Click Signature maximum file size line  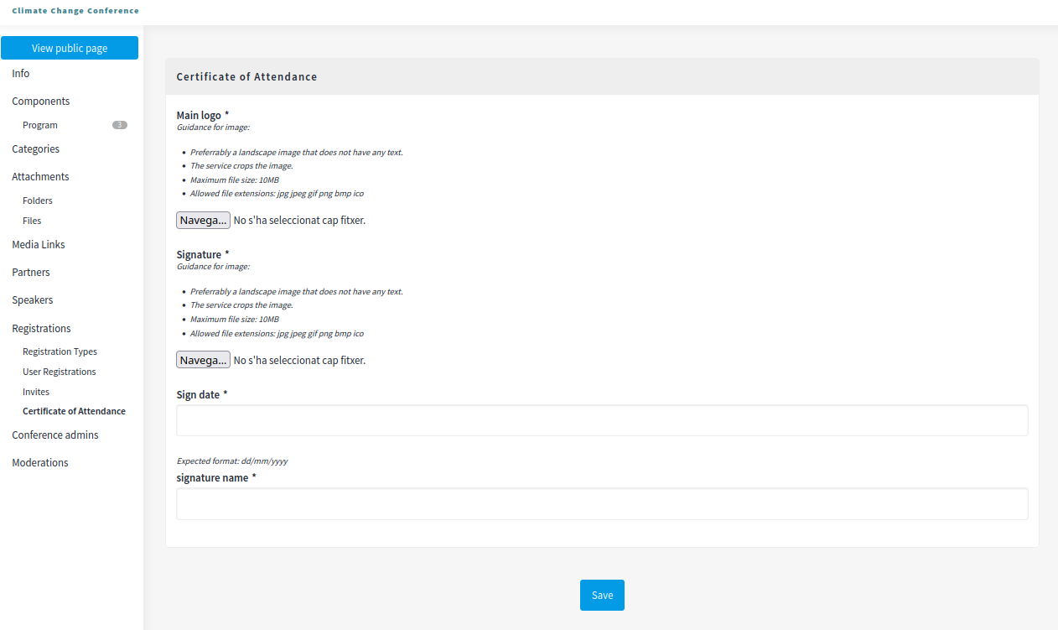(x=235, y=320)
